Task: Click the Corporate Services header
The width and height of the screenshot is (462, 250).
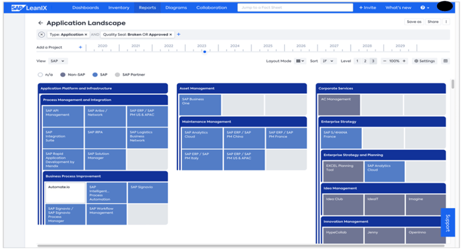Action: (x=381, y=88)
